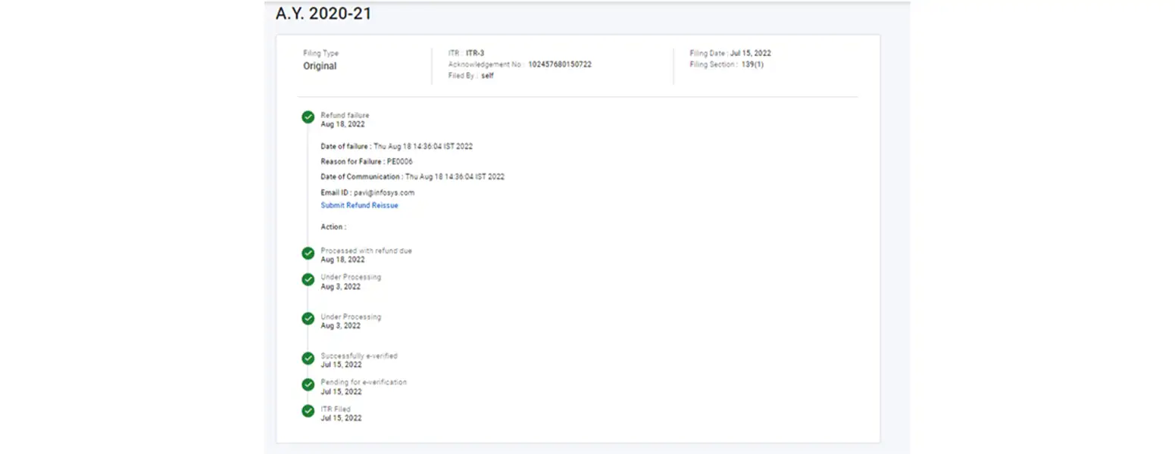Select the failure reason code PE0006
Screen dimensions: 1175x454
coord(399,161)
